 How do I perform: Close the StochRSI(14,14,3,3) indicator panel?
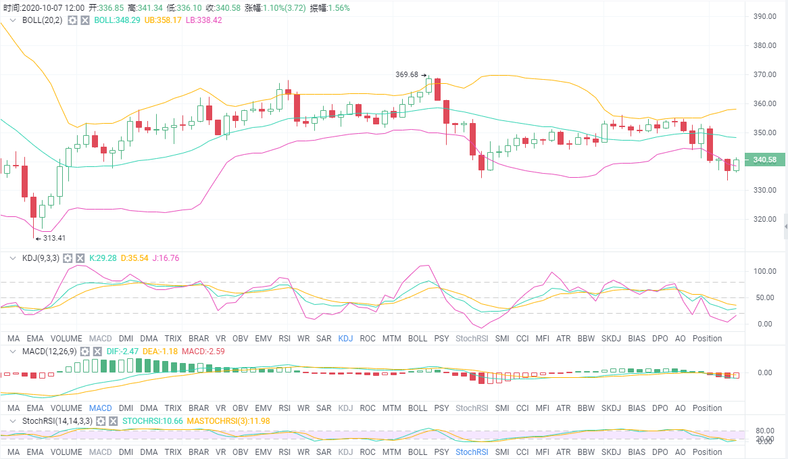113,421
